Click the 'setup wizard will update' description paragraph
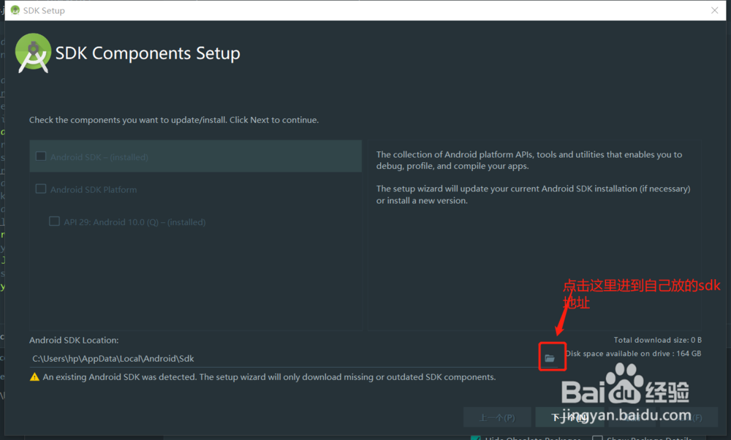Image resolution: width=731 pixels, height=440 pixels. 534,194
